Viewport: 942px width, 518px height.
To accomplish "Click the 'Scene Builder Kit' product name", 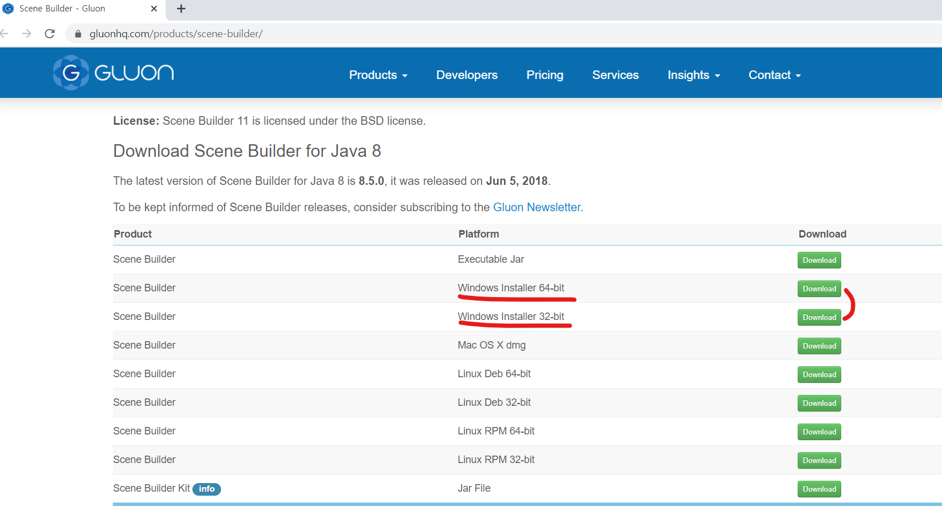I will tap(152, 488).
